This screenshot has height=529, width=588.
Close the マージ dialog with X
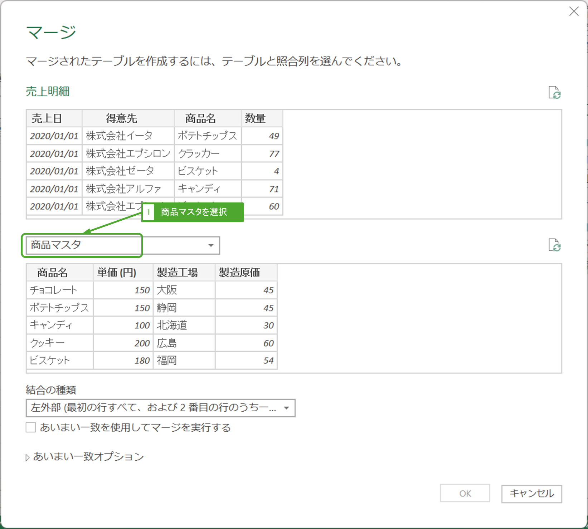[574, 11]
